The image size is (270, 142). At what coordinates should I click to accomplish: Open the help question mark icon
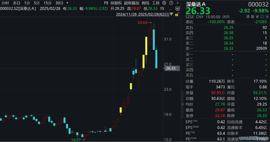tap(171, 3)
